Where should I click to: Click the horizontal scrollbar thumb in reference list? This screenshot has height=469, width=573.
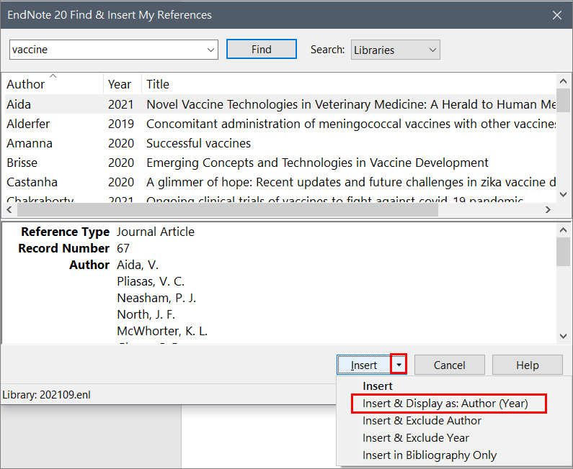(x=228, y=210)
